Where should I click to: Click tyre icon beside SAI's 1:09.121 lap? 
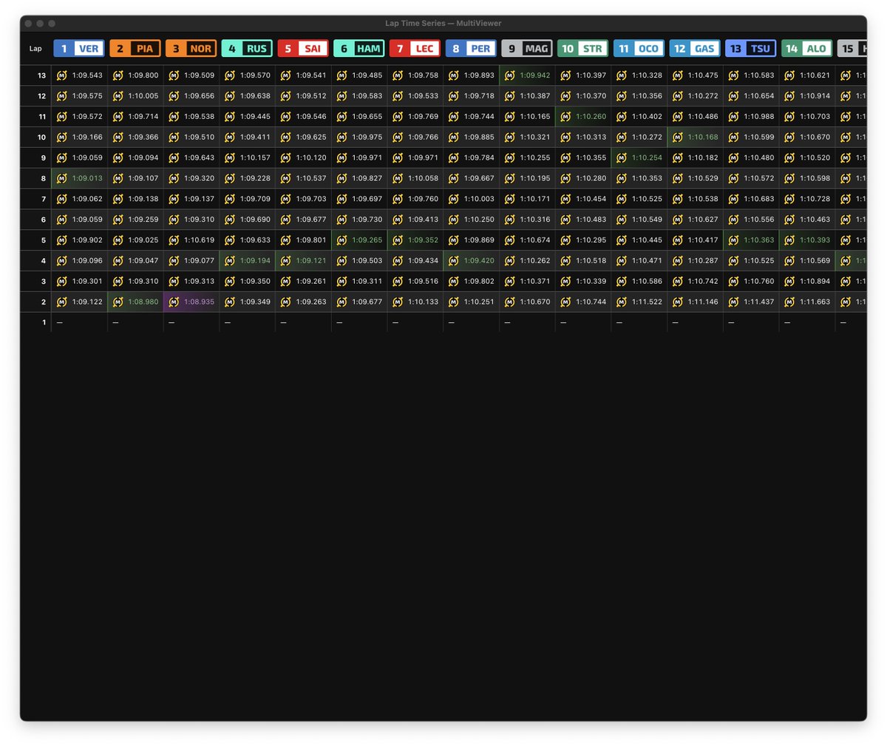(x=286, y=260)
